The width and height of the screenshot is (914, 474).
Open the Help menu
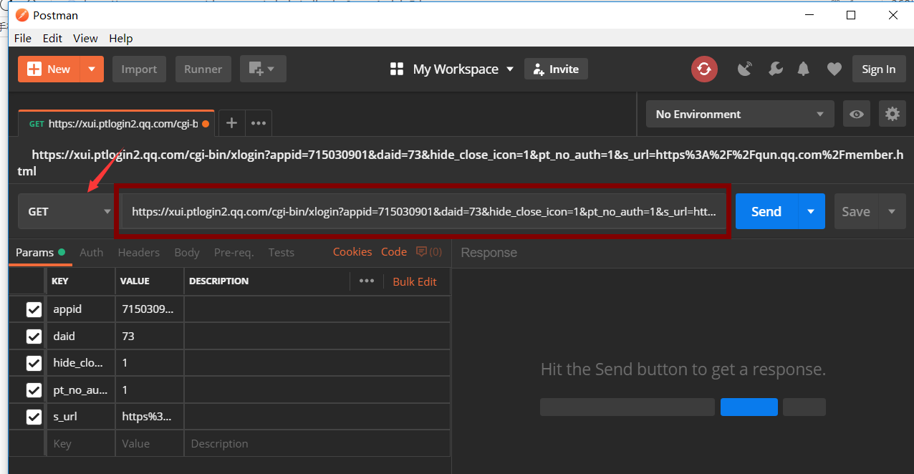pos(121,38)
